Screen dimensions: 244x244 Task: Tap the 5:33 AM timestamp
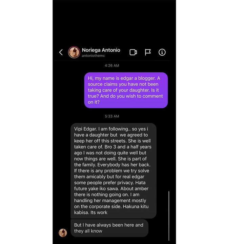(112, 116)
